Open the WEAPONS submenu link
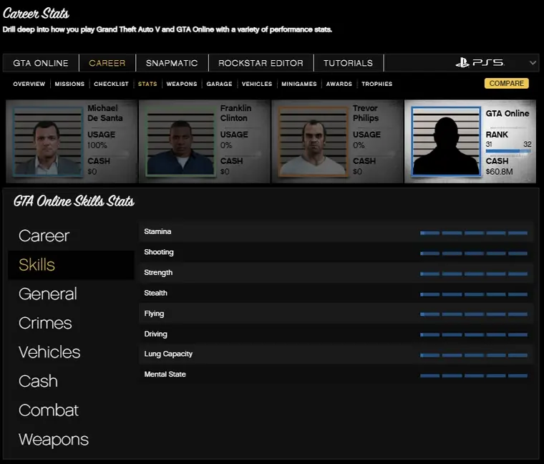This screenshot has height=464, width=544. click(x=181, y=84)
